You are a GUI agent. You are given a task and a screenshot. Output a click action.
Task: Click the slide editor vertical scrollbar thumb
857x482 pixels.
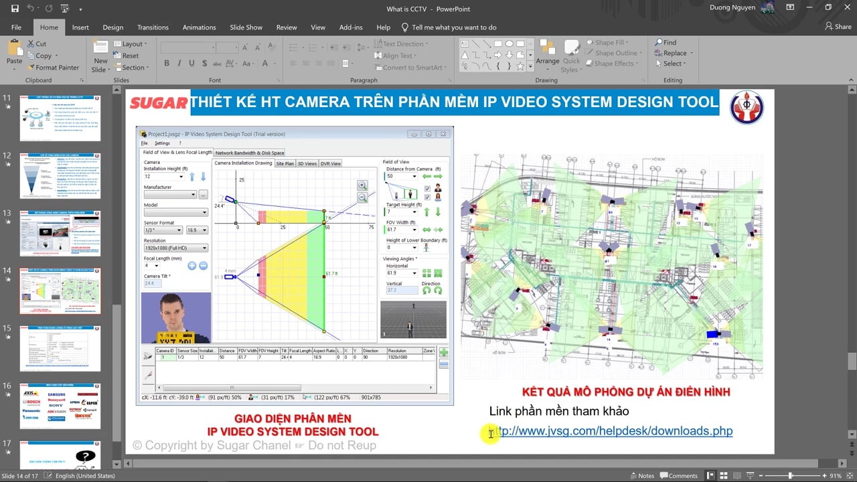point(852,361)
